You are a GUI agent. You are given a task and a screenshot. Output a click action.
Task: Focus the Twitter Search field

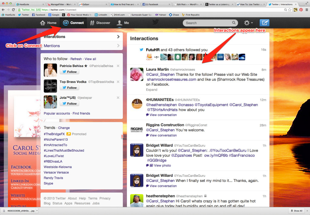click(x=210, y=23)
